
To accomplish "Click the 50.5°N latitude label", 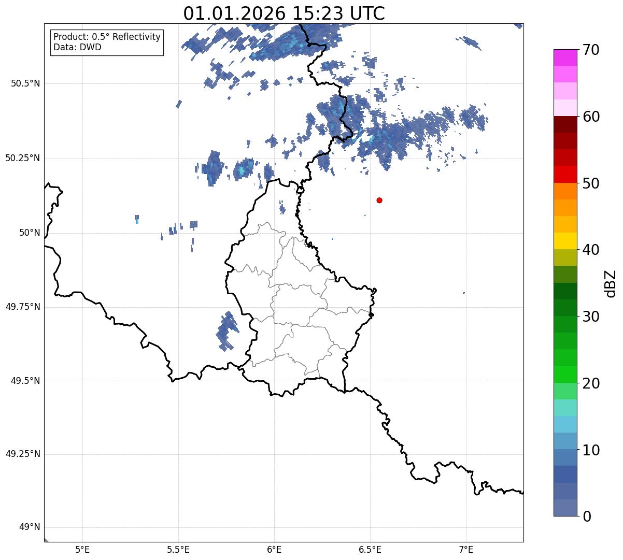I will 25,83.
